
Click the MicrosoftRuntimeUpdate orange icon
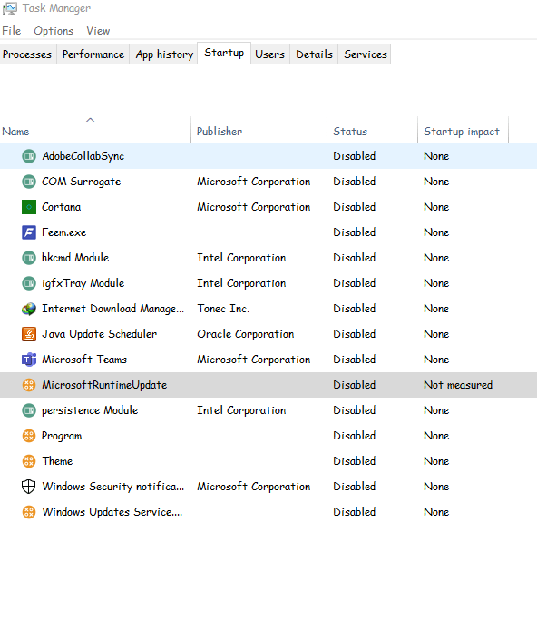pos(29,385)
